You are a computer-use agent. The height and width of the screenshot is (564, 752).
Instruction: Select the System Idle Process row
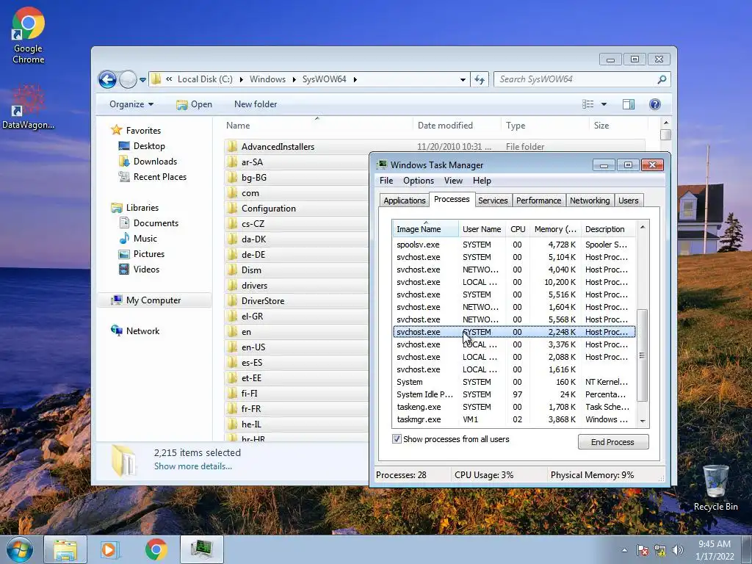tap(514, 394)
